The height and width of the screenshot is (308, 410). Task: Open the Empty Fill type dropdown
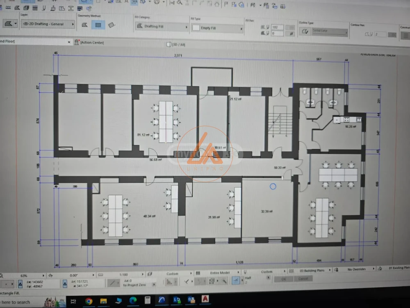point(217,28)
